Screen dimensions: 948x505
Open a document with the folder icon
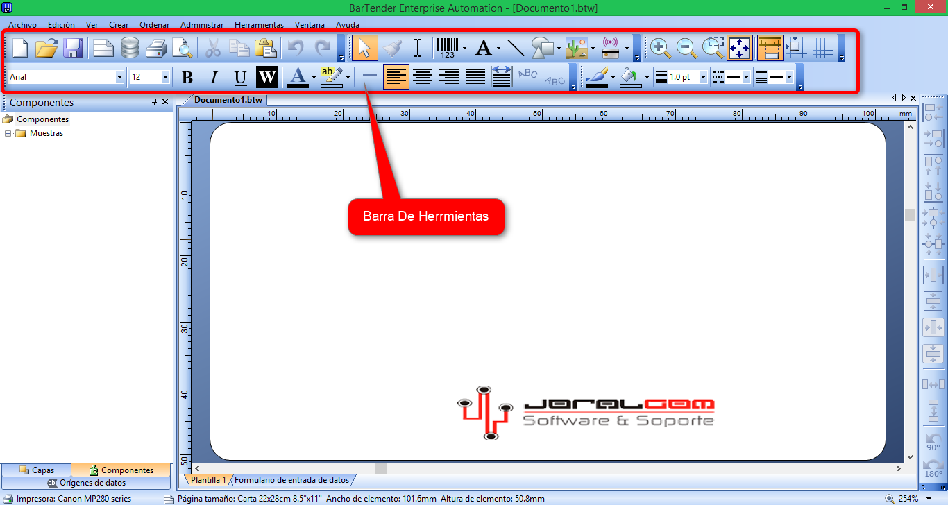tap(46, 48)
